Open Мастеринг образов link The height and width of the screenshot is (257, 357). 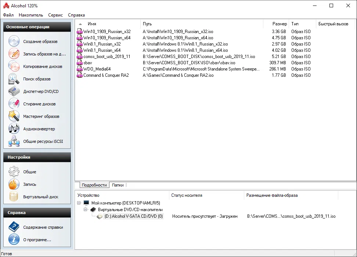41,116
